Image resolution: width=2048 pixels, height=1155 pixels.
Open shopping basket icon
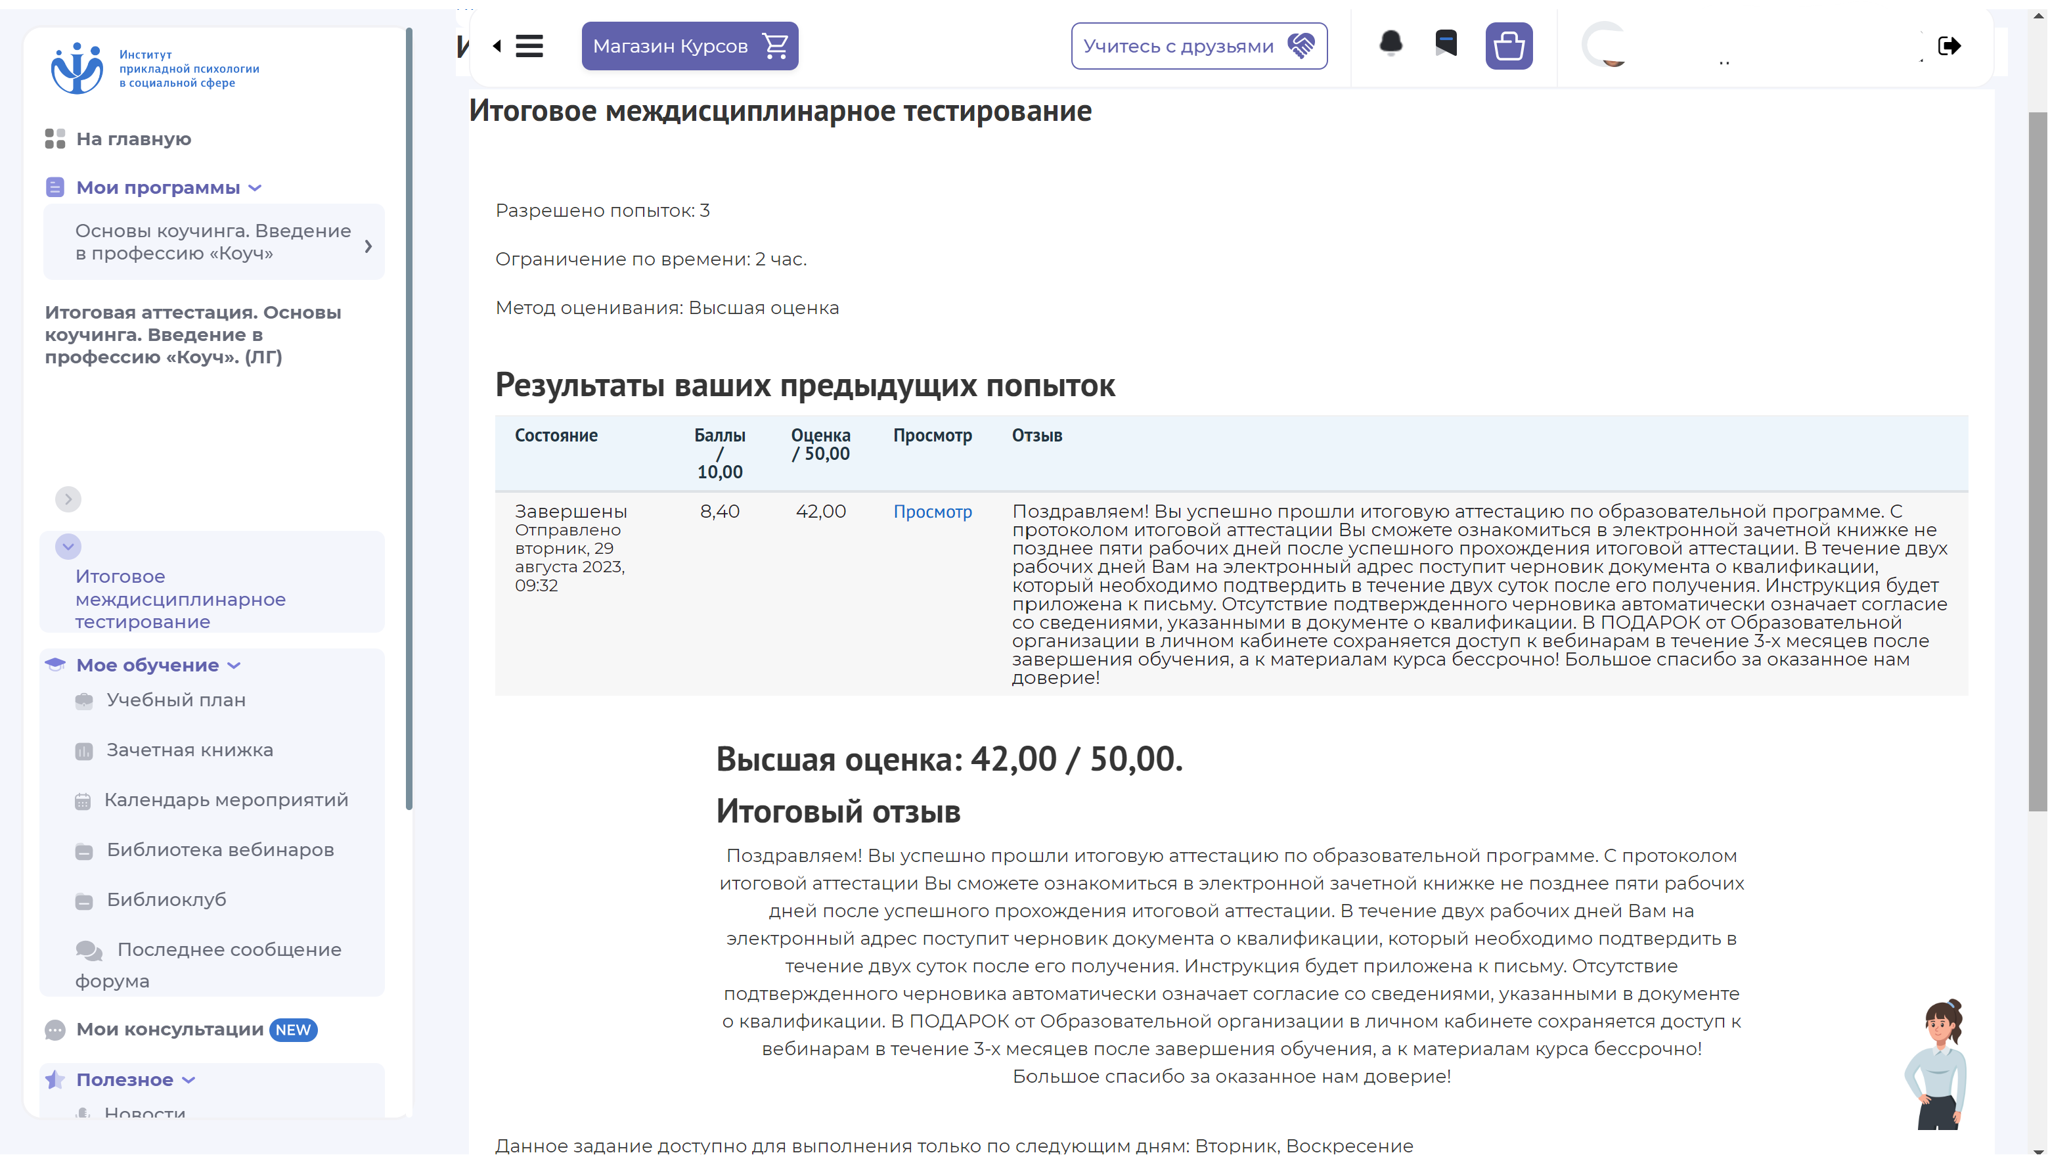(1509, 46)
